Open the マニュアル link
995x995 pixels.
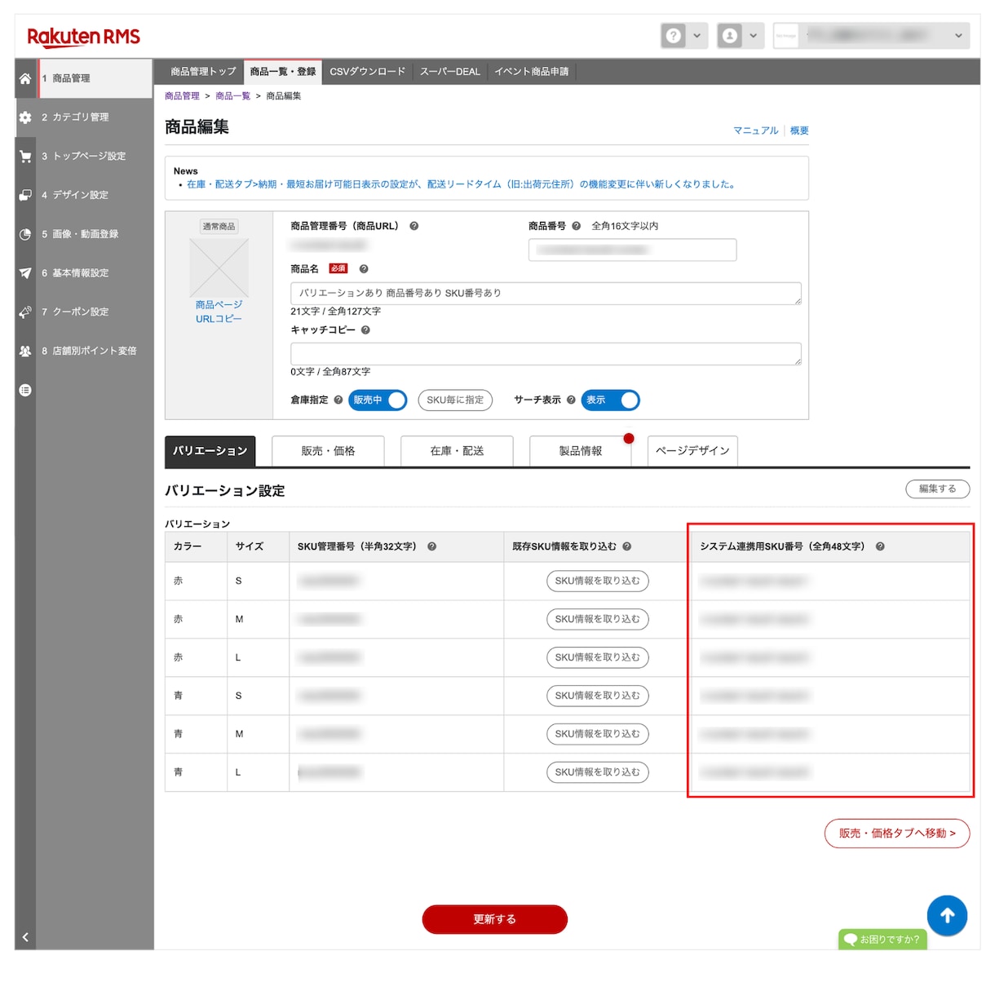click(756, 130)
